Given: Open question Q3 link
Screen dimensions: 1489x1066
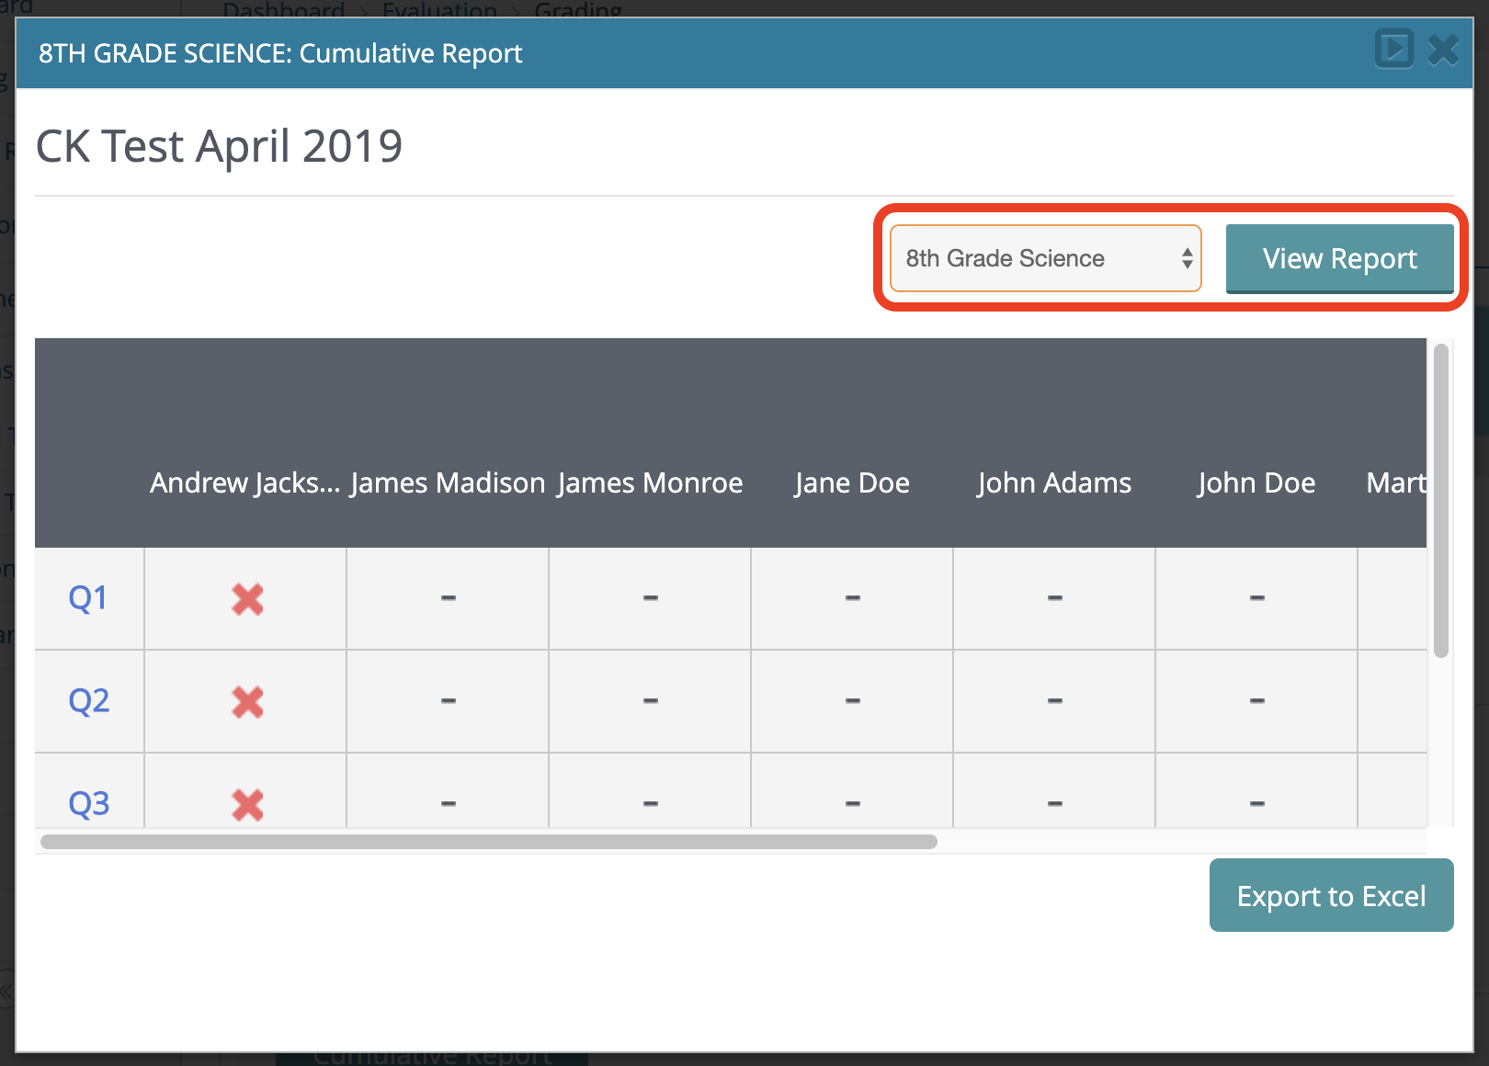Looking at the screenshot, I should pyautogui.click(x=88, y=803).
